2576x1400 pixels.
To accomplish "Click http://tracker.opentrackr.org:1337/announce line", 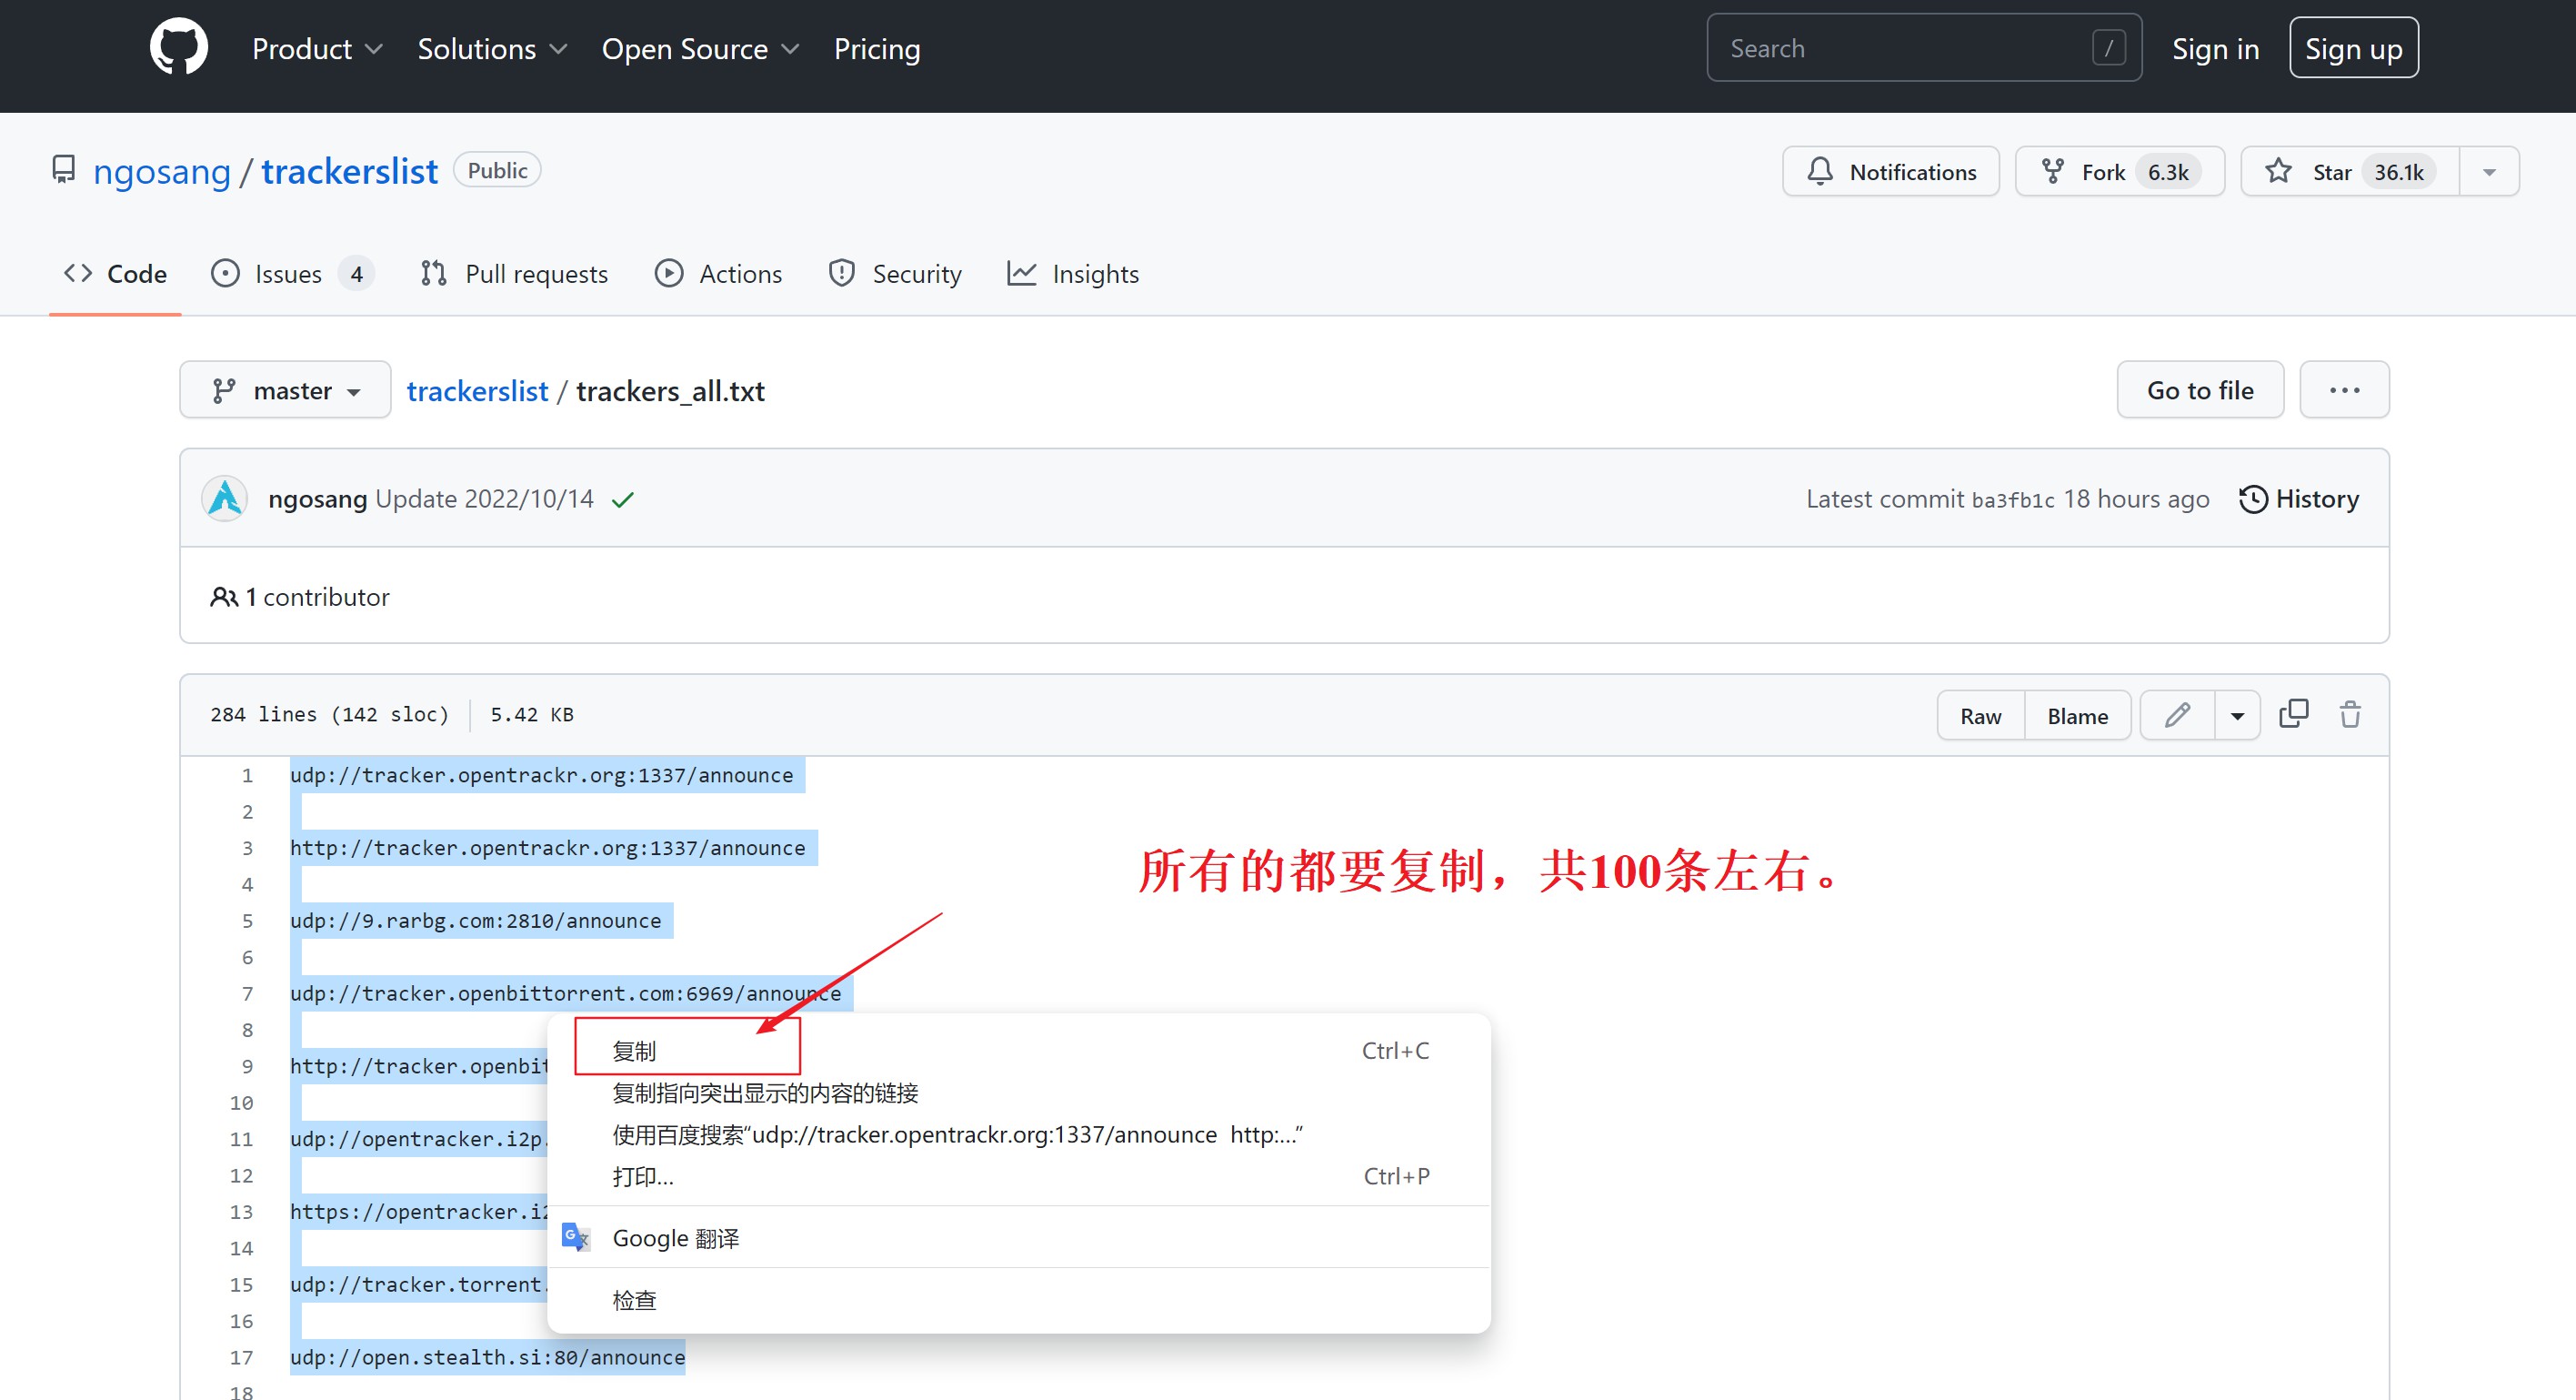I will point(547,848).
